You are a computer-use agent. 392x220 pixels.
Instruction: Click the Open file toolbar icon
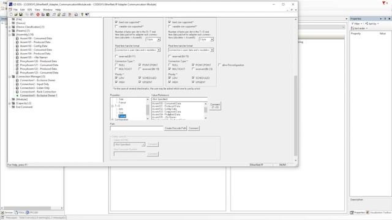[x=16, y=15]
